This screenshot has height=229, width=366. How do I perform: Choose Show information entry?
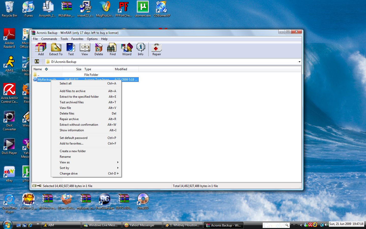tap(86, 130)
